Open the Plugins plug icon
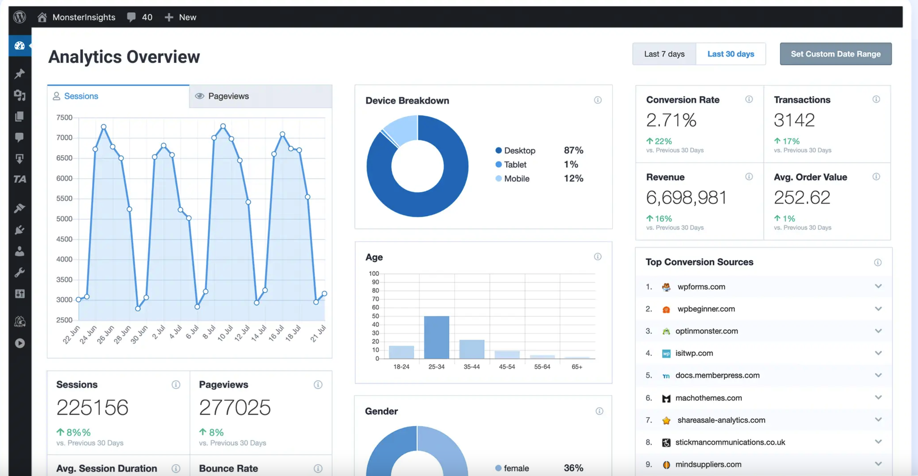The image size is (918, 476). [20, 230]
